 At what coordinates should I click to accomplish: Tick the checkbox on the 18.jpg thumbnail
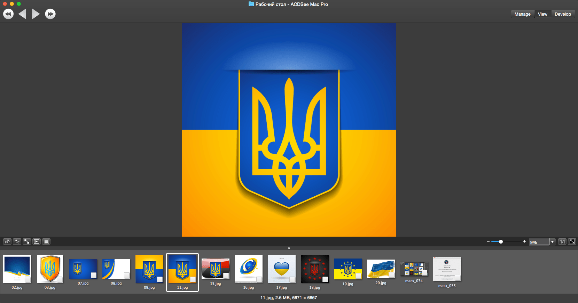(x=325, y=279)
